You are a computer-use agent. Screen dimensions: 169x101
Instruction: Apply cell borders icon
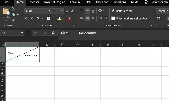tap(48, 18)
